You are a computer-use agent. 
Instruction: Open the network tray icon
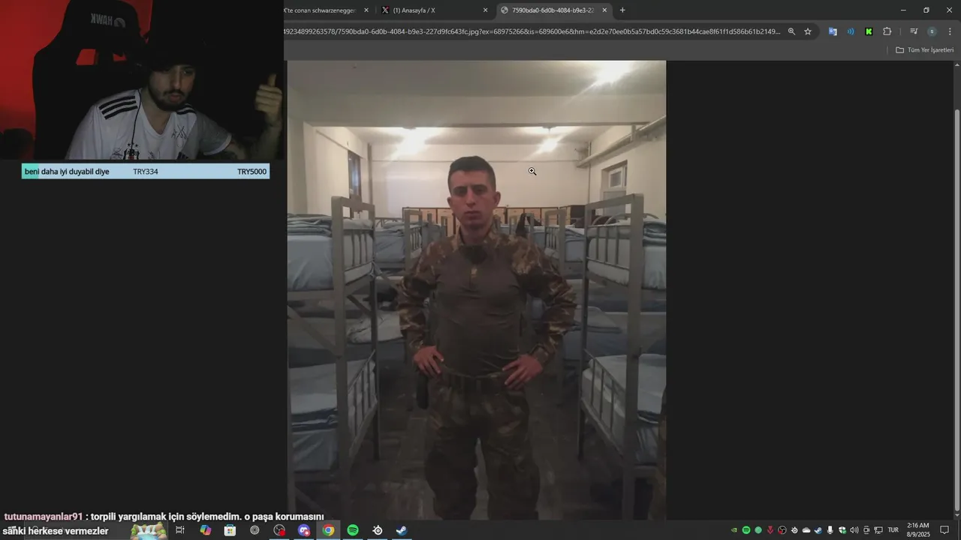(x=878, y=530)
